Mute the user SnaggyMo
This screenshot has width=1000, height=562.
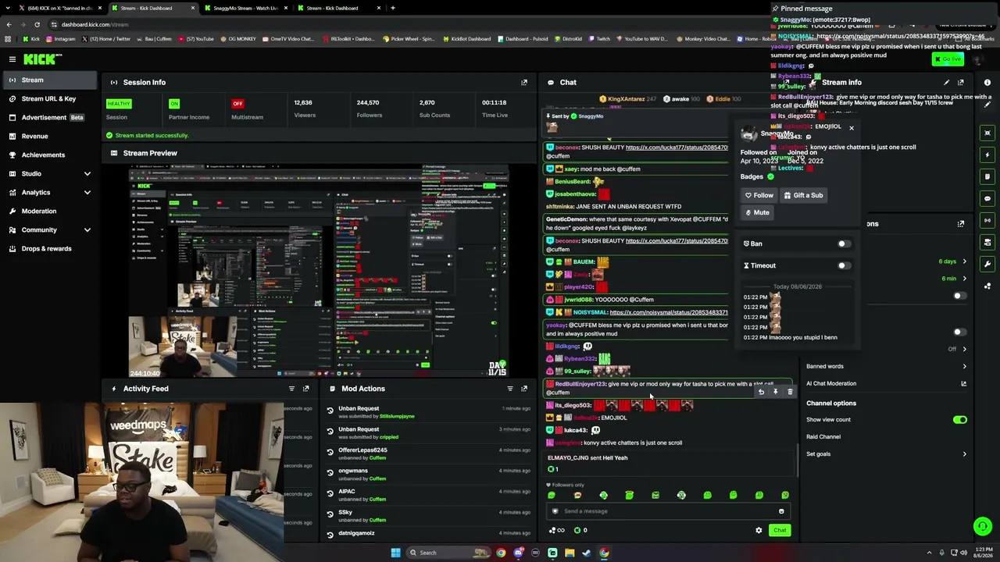[x=757, y=212]
